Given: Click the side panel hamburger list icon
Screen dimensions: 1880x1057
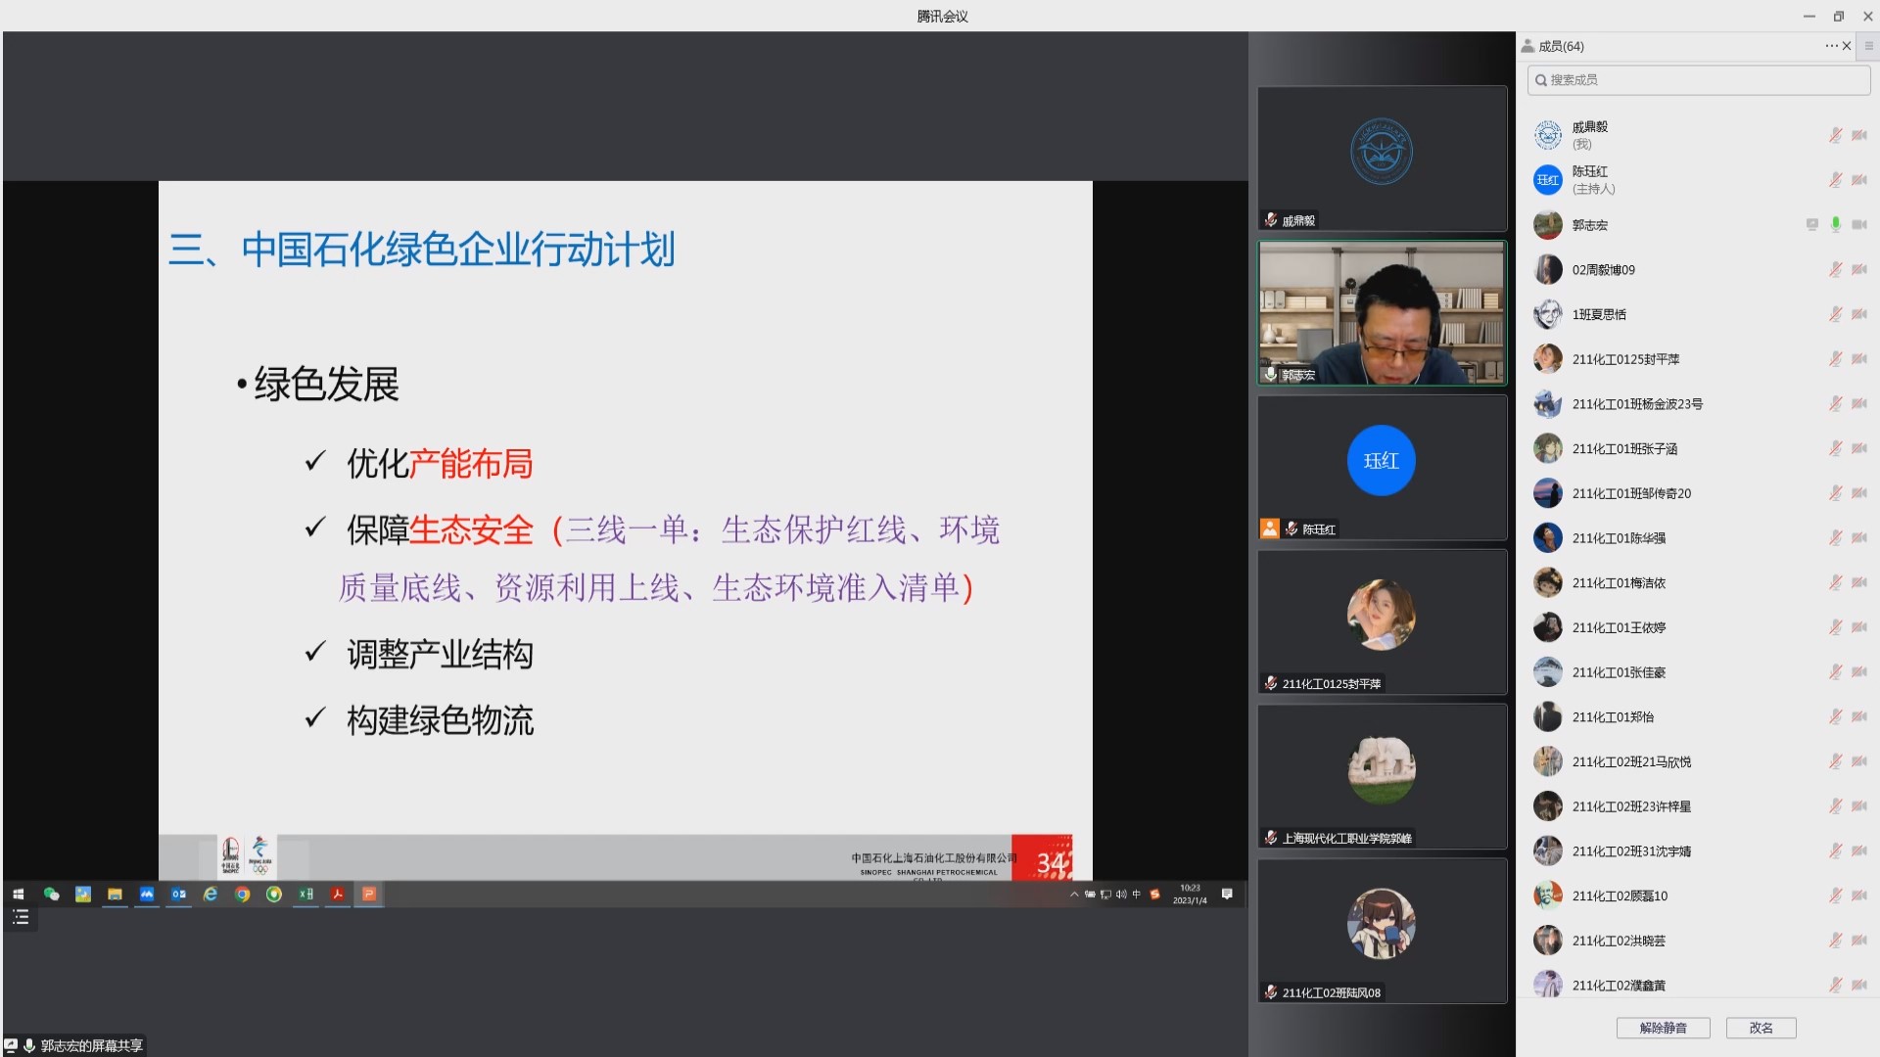Looking at the screenshot, I should coord(1868,46).
